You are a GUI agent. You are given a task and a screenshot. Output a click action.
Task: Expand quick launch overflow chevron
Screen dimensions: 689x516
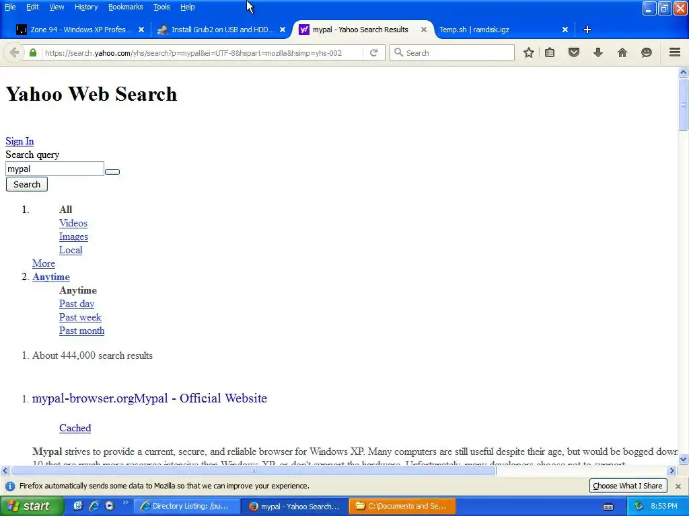pyautogui.click(x=125, y=503)
